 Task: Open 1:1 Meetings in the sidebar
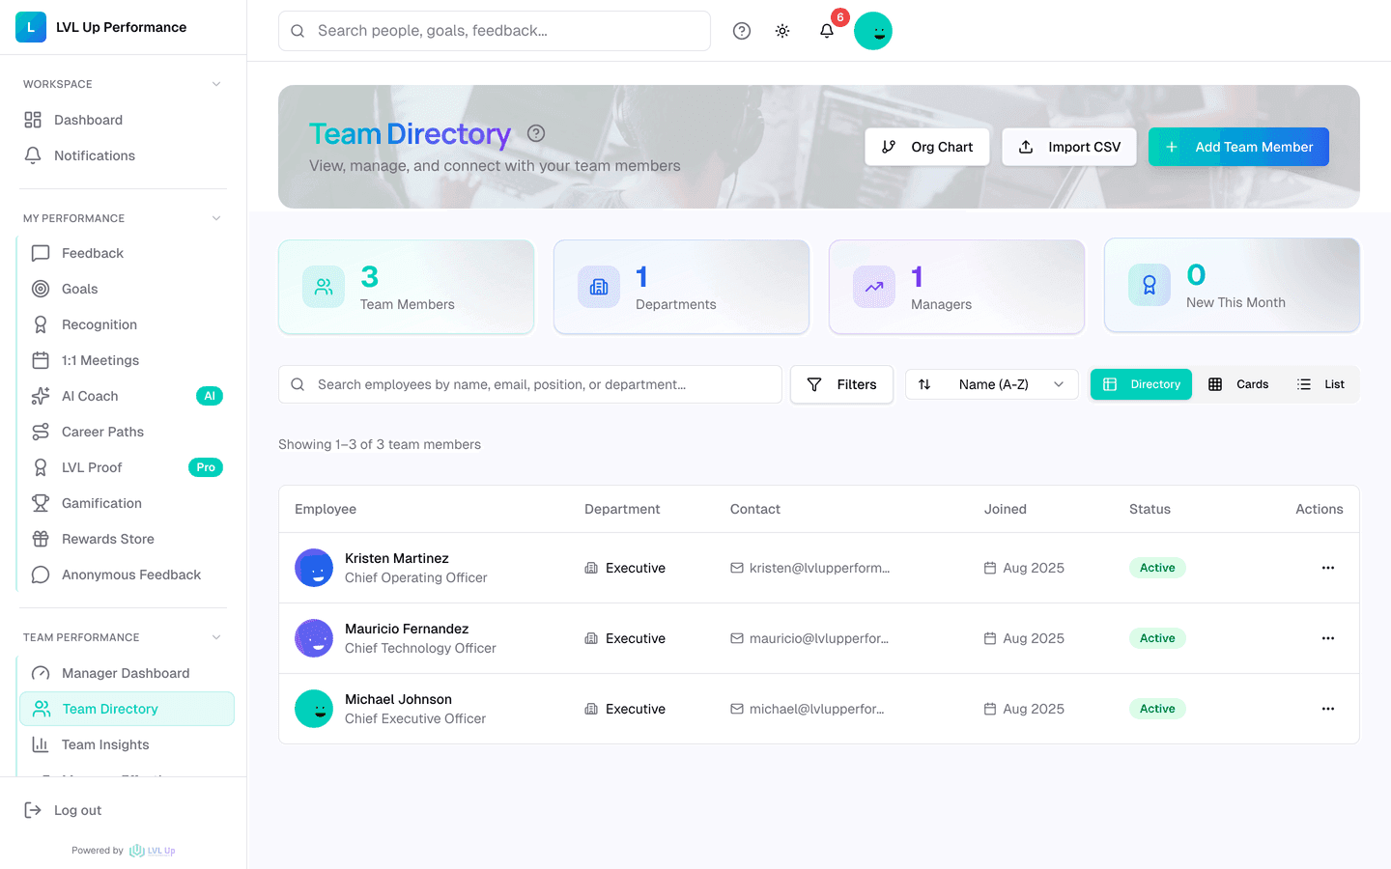[127, 360]
